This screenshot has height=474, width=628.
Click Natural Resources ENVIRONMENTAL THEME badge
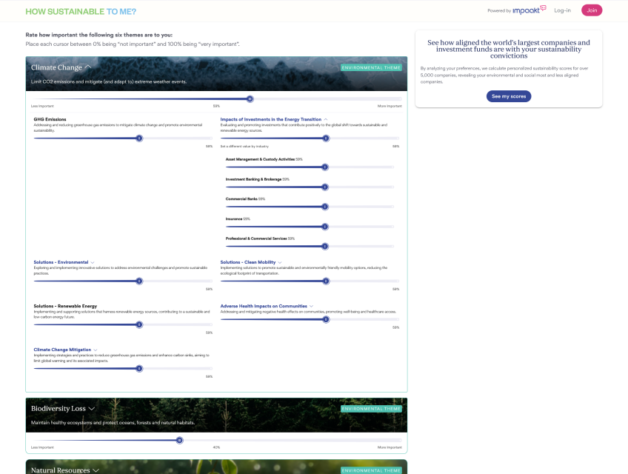pos(371,470)
